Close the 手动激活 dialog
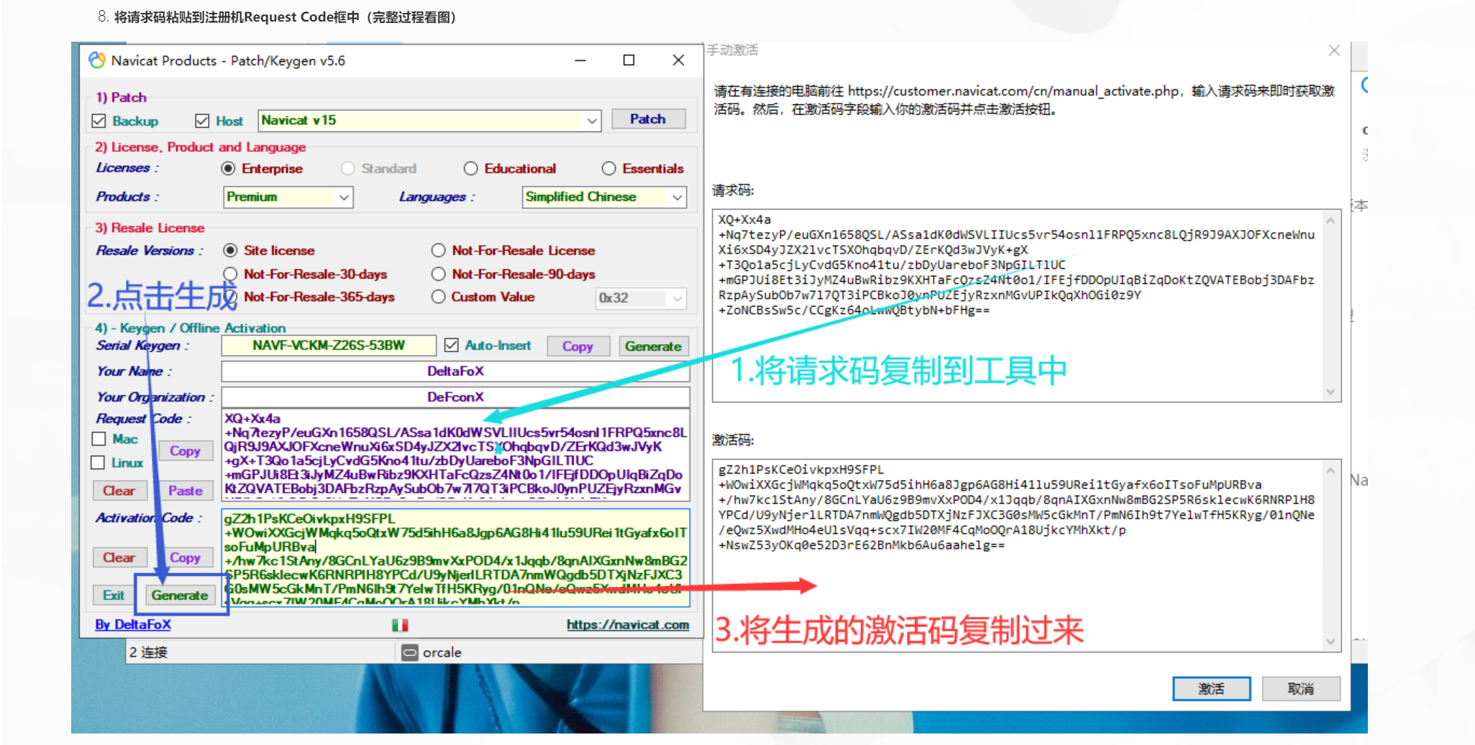The image size is (1475, 745). 1334,50
